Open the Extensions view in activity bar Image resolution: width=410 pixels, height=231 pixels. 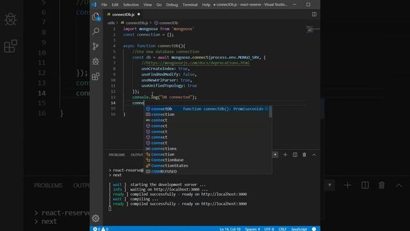click(95, 76)
